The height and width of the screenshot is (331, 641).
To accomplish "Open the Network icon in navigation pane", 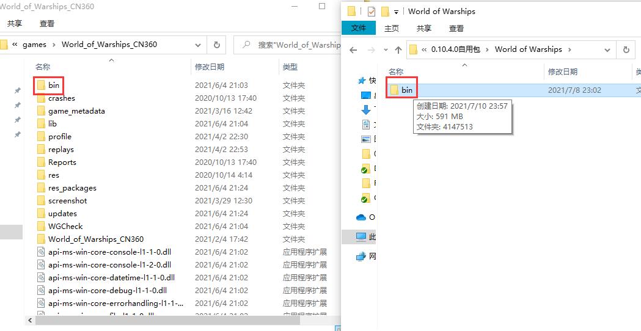I will point(361,256).
